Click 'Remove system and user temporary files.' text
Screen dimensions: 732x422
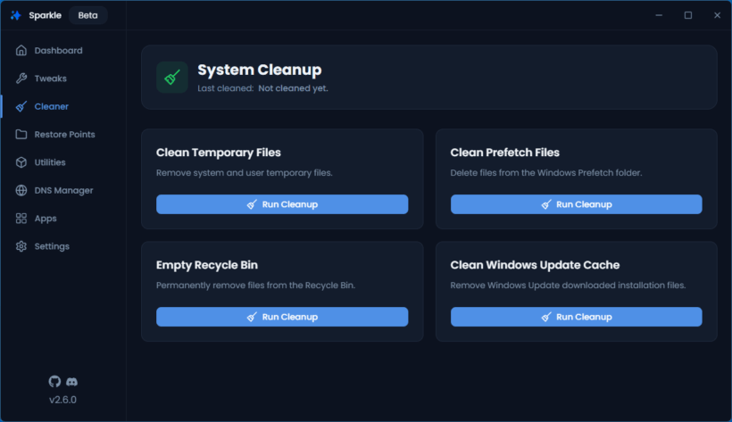(x=245, y=173)
